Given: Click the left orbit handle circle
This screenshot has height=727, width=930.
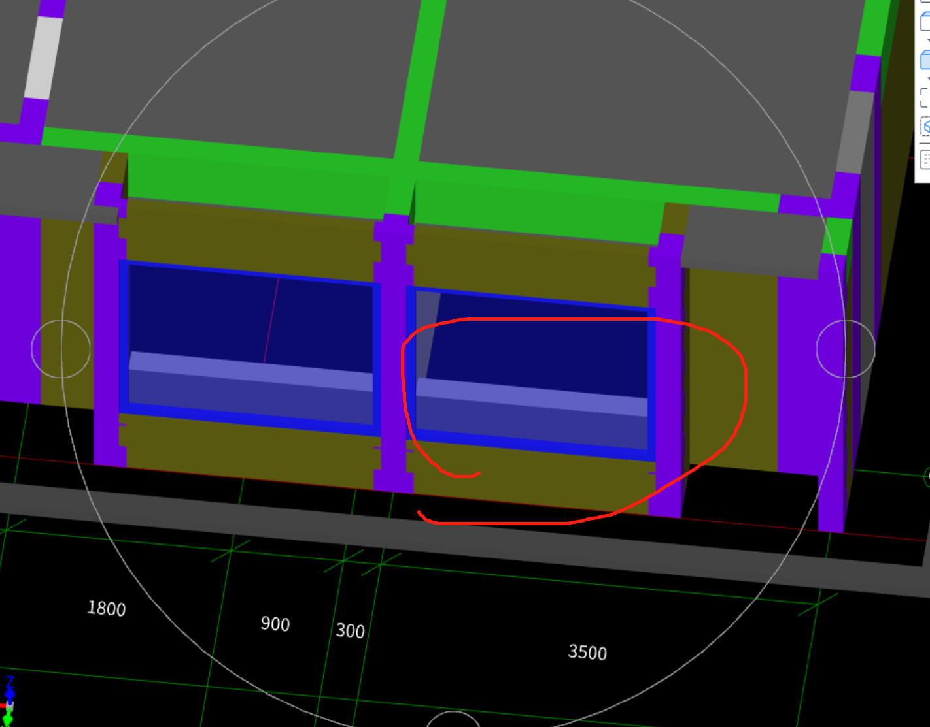Looking at the screenshot, I should coord(61,349).
